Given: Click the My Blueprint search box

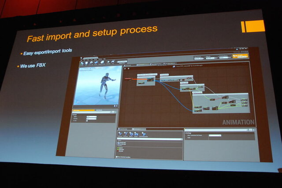Looking at the screenshot, I should coord(150,139).
